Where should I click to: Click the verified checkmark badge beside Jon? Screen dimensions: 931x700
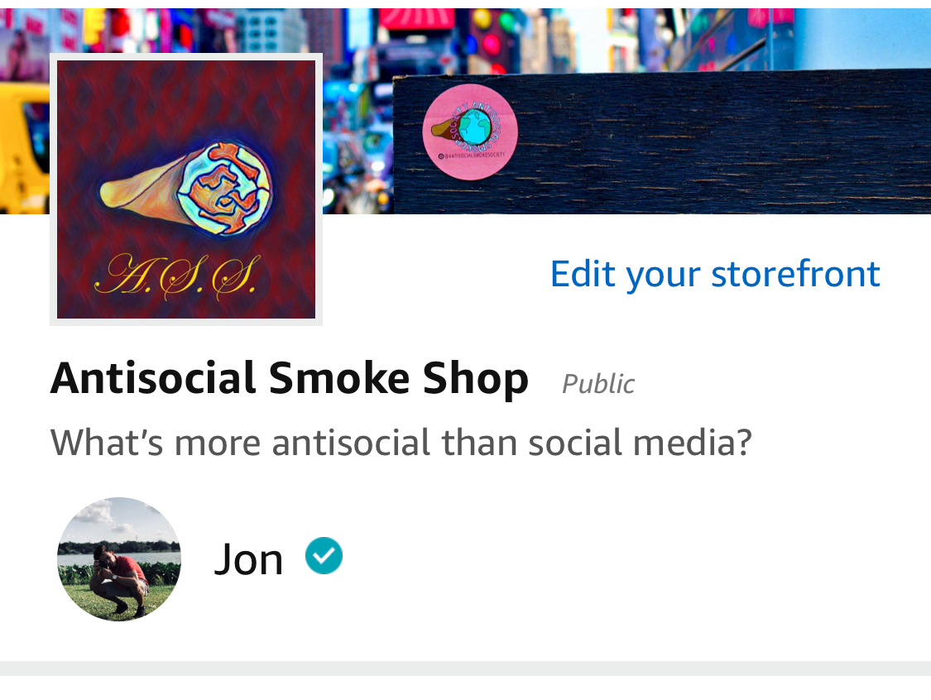pyautogui.click(x=324, y=556)
